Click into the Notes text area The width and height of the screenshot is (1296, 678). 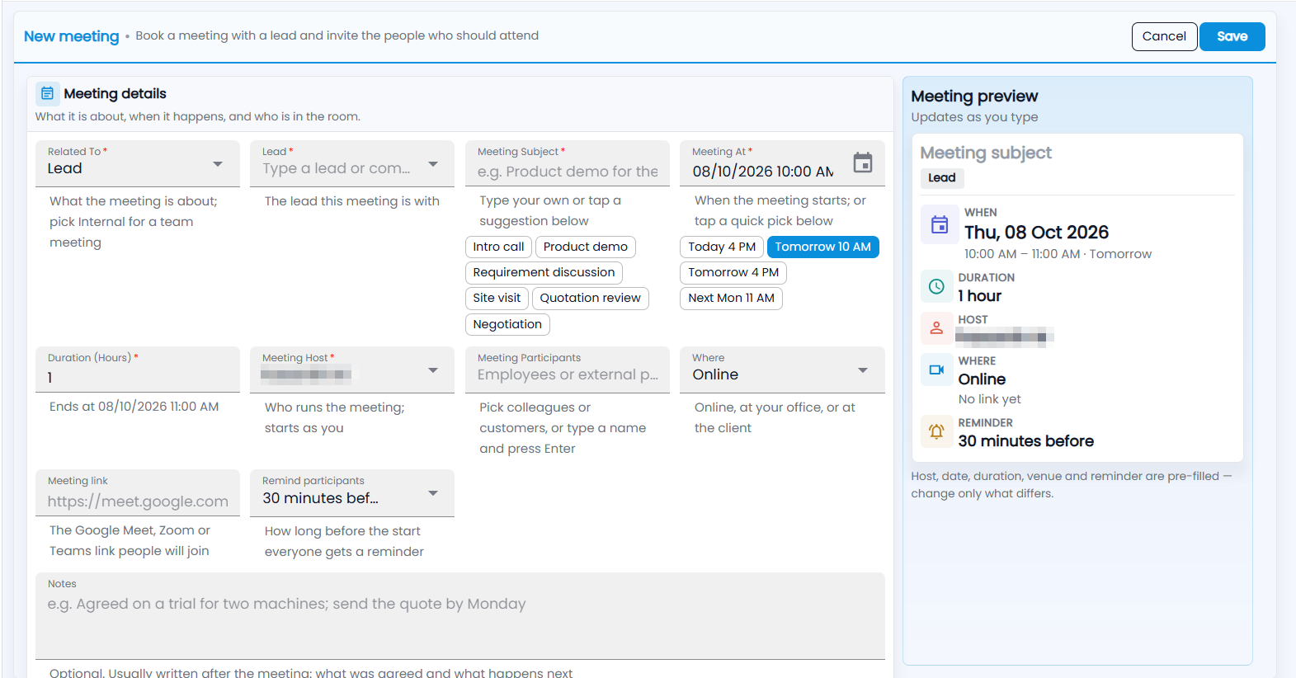pos(460,616)
